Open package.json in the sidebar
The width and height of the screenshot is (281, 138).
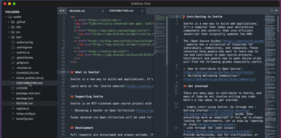[29, 99]
